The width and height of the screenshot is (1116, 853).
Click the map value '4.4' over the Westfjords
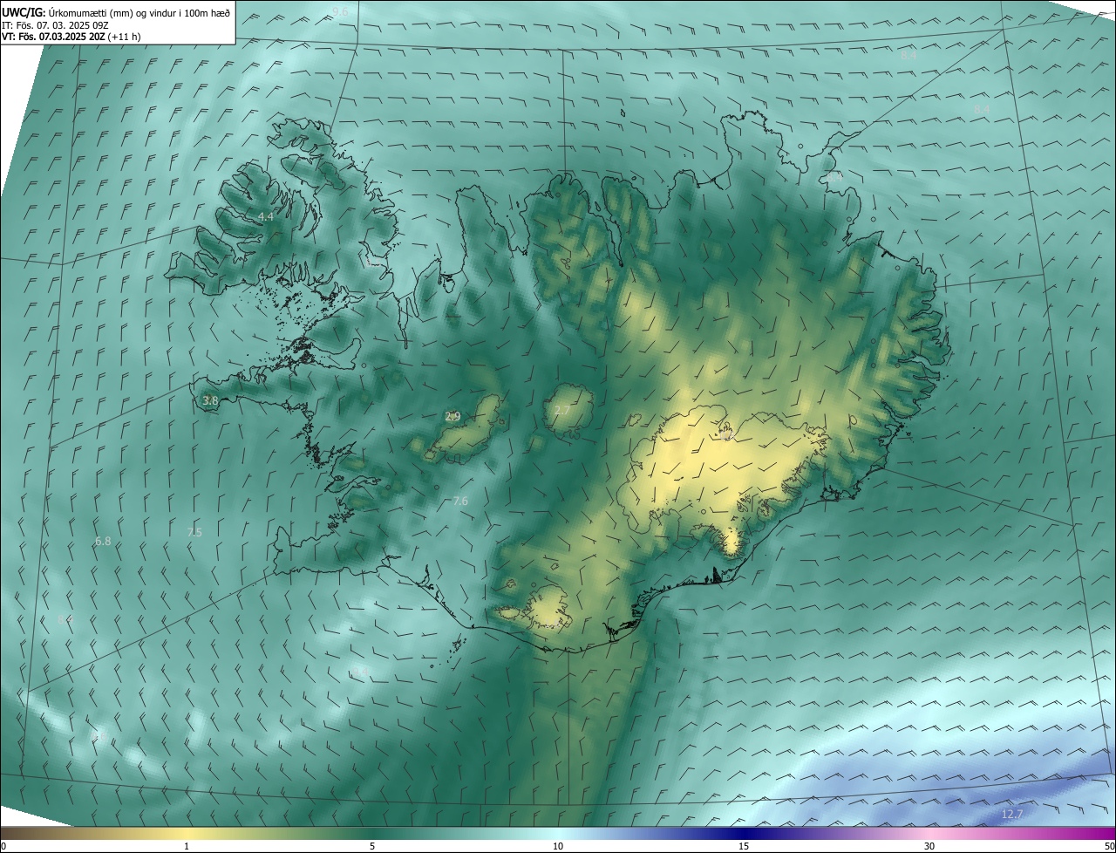point(266,216)
